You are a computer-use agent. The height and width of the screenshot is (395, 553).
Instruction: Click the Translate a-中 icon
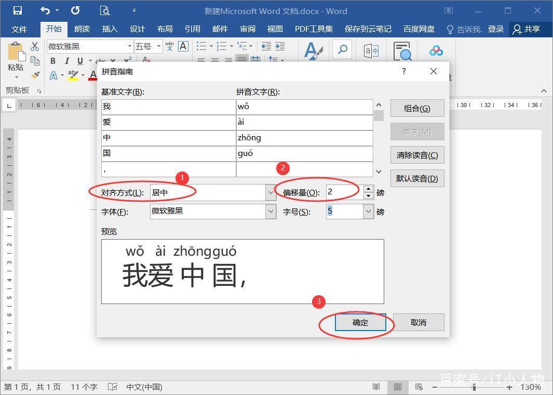pyautogui.click(x=371, y=51)
